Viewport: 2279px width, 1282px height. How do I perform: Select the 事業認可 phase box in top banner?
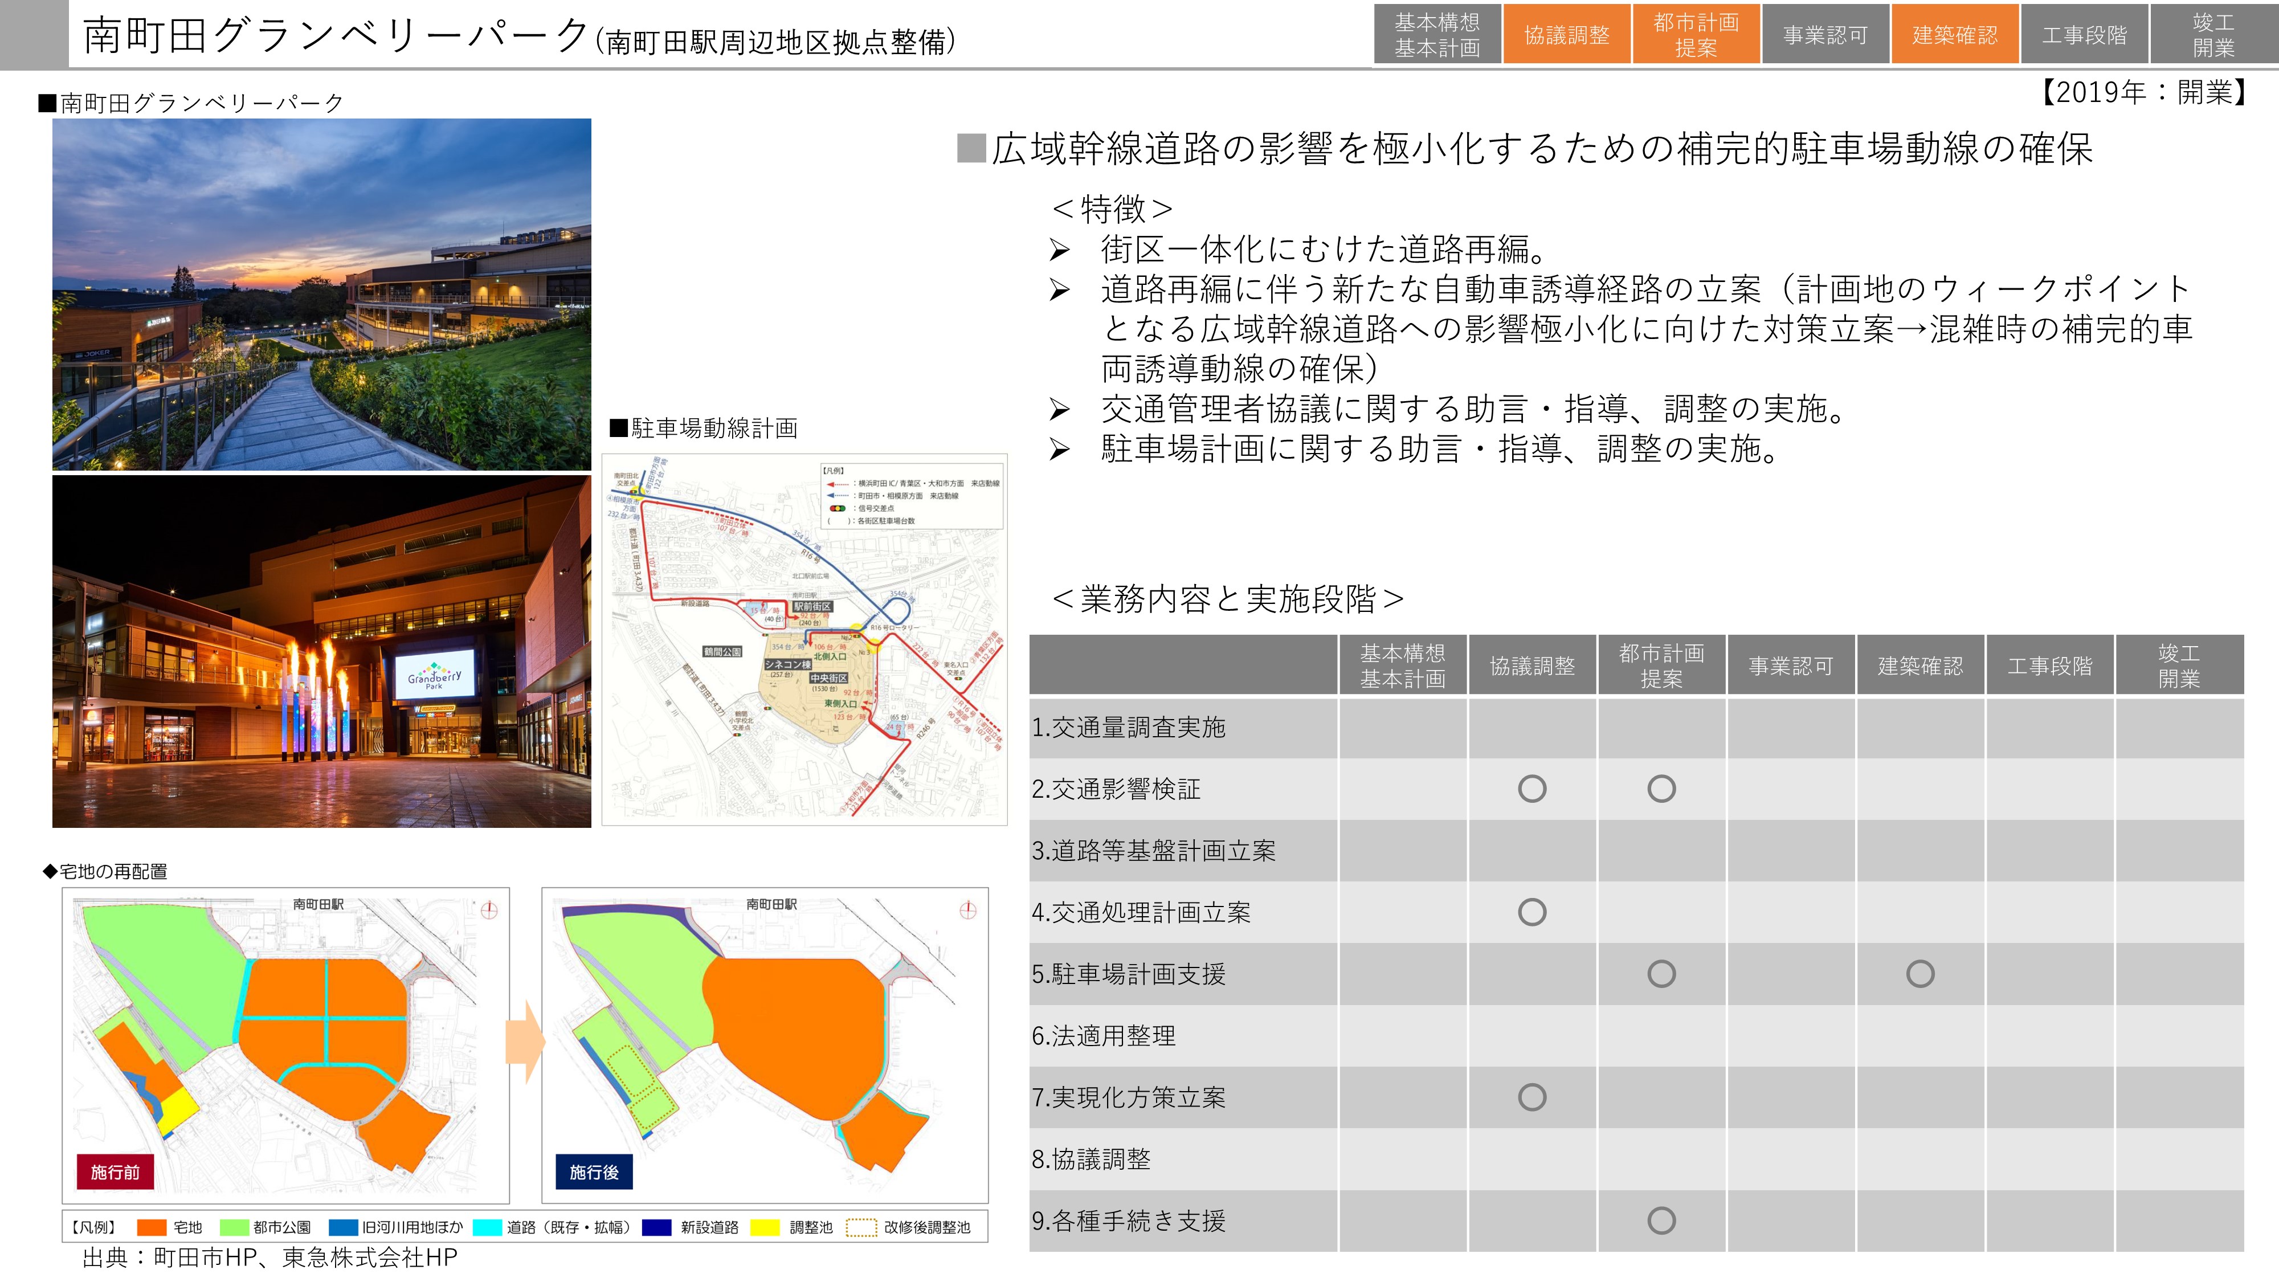(x=1825, y=35)
